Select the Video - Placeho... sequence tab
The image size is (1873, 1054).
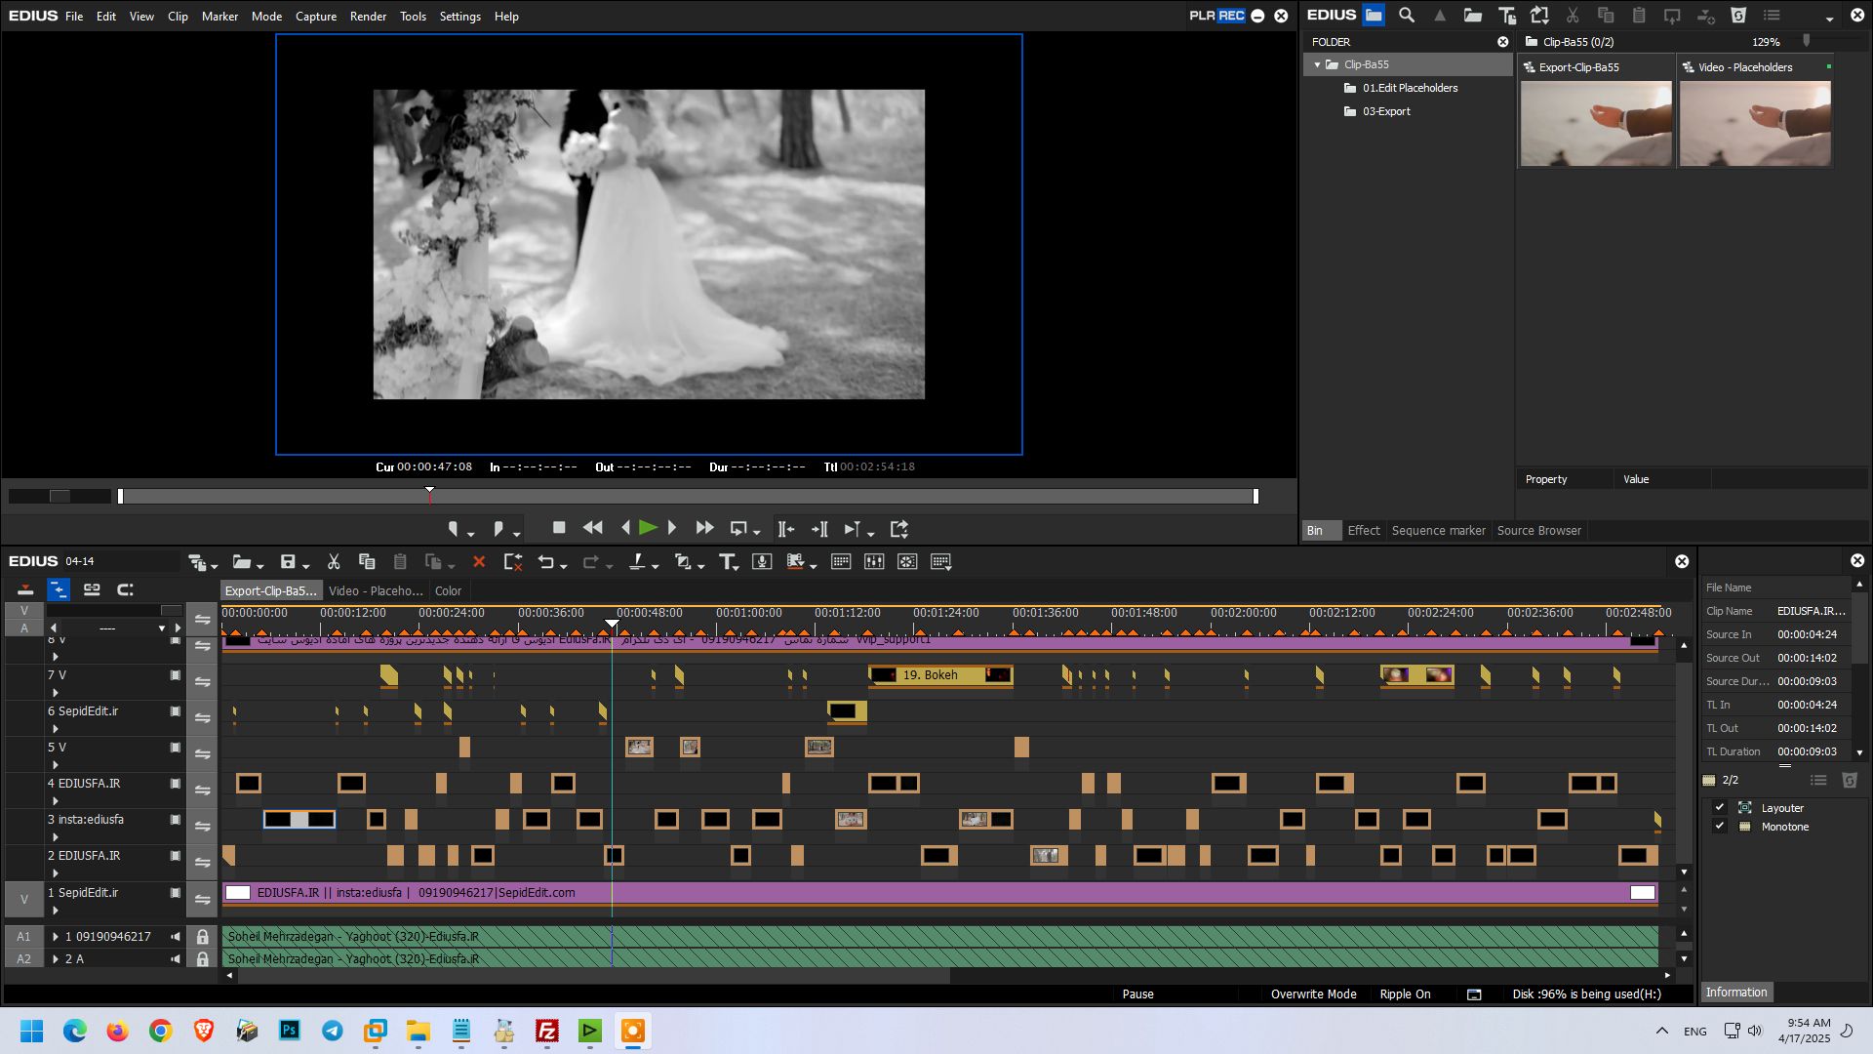(x=376, y=591)
